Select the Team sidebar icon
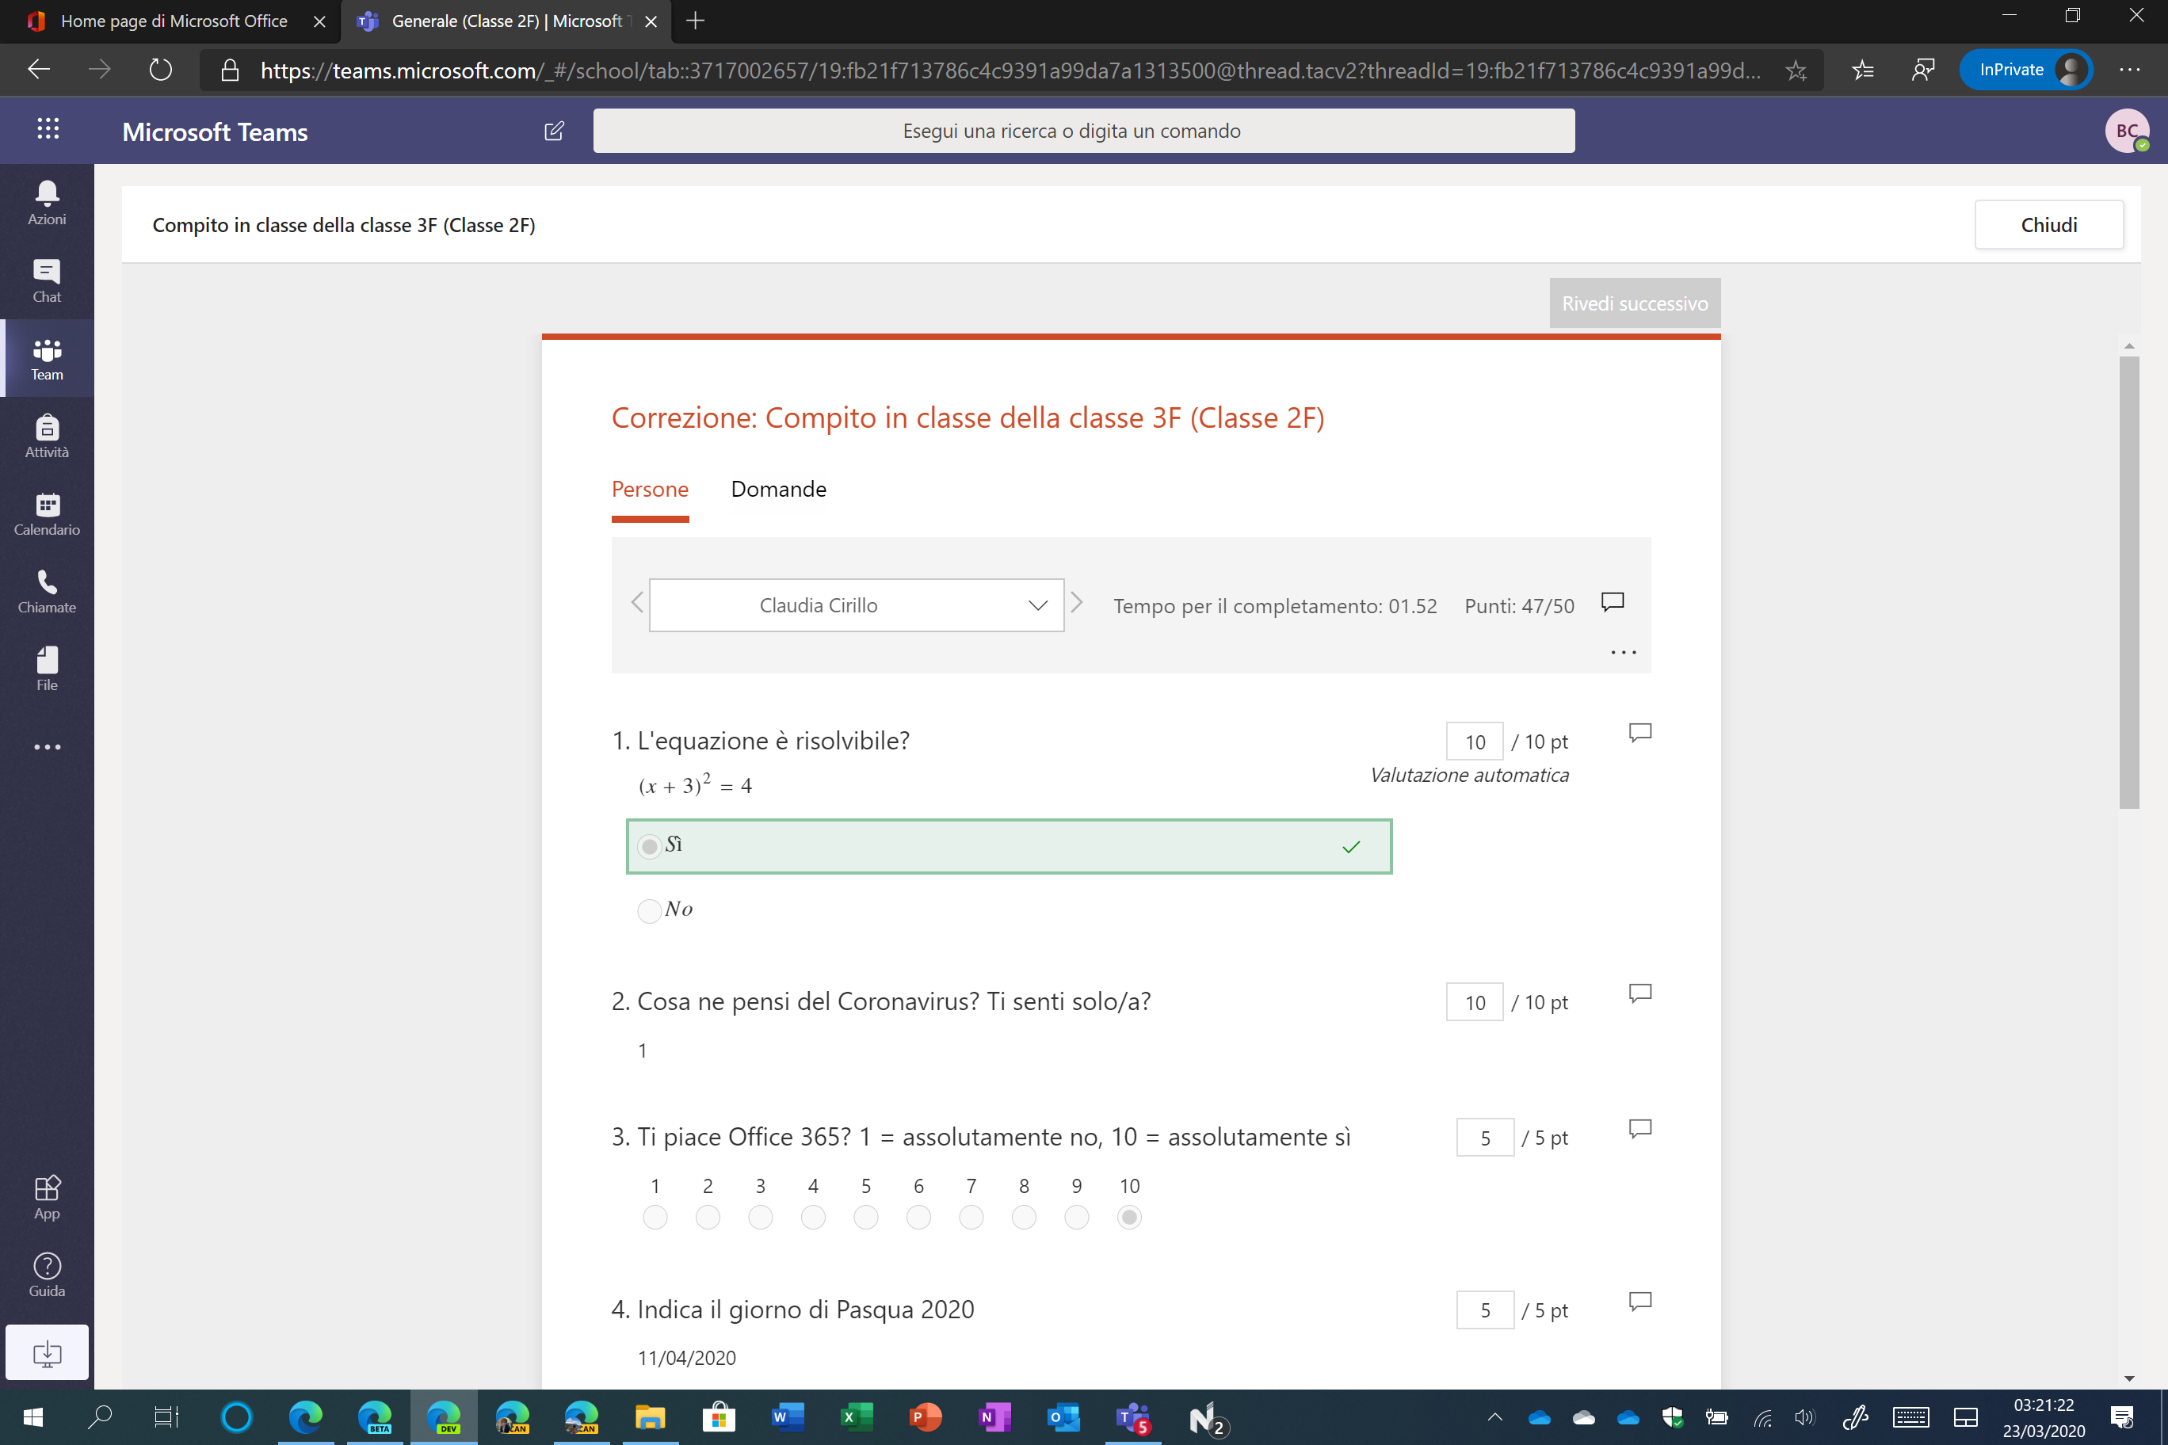This screenshot has height=1445, width=2168. click(47, 359)
